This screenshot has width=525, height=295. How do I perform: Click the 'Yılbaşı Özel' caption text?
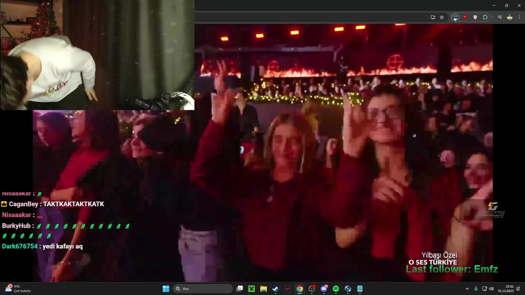point(439,255)
